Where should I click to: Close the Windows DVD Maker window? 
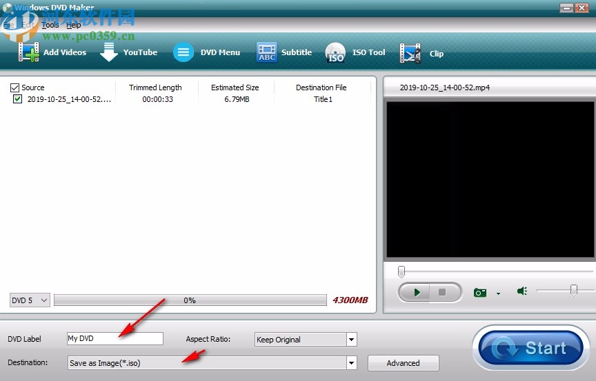point(582,8)
